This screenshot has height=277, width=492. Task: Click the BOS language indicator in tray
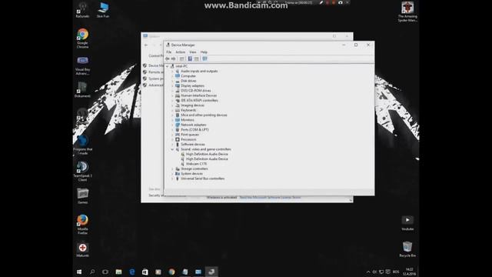(396, 272)
